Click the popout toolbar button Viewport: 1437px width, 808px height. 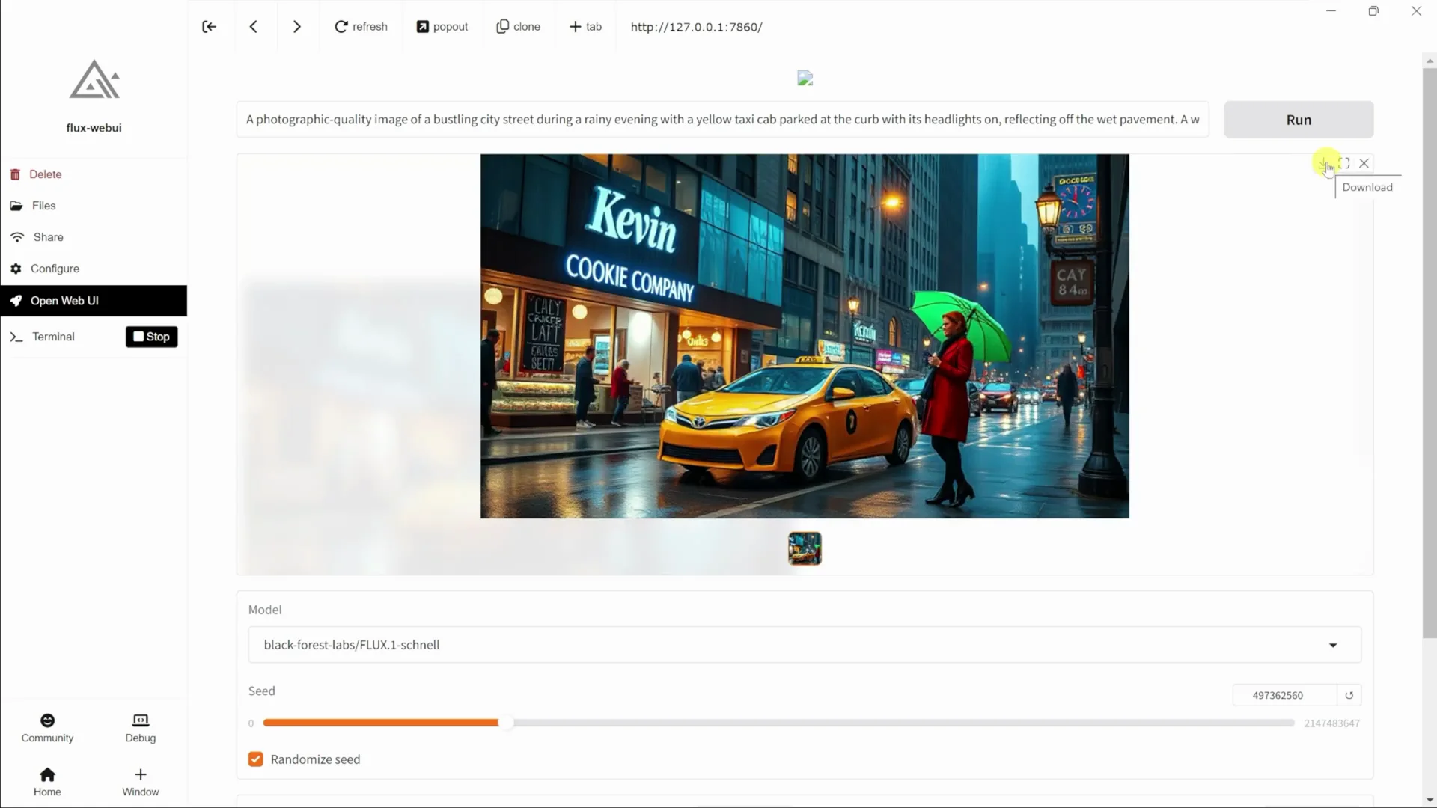(x=442, y=26)
